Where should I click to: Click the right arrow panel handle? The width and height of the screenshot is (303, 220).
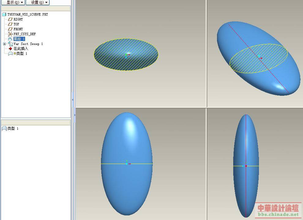(75, 115)
